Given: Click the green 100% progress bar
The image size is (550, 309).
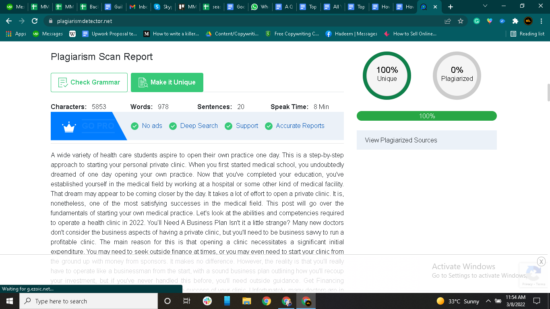Looking at the screenshot, I should pos(427,116).
